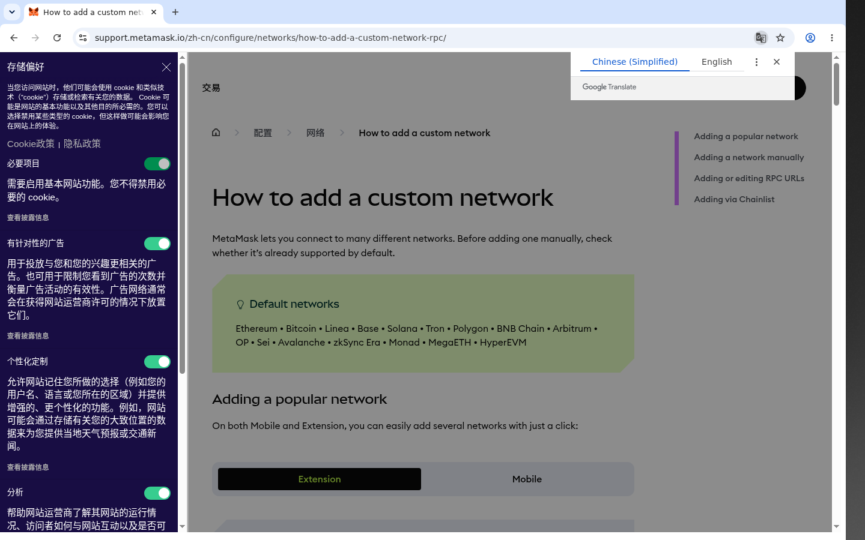
Task: Go back to the previous page
Action: pyautogui.click(x=14, y=38)
